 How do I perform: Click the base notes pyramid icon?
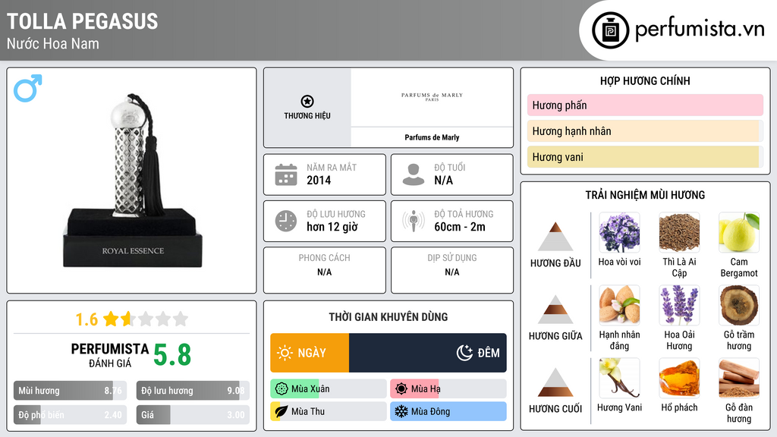(x=555, y=382)
